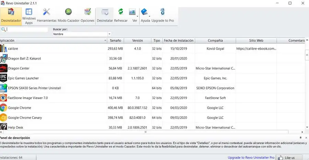Click the Help Desk icon
The width and height of the screenshot is (309, 160).
point(3,127)
